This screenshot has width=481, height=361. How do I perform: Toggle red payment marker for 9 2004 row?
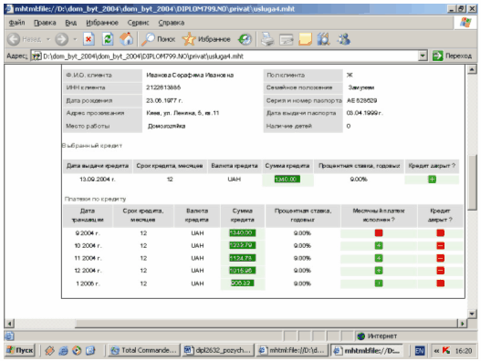(x=379, y=233)
